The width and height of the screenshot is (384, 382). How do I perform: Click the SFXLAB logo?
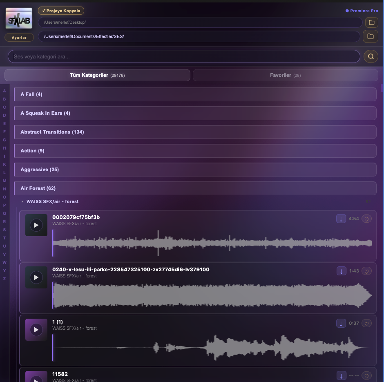coord(19,18)
